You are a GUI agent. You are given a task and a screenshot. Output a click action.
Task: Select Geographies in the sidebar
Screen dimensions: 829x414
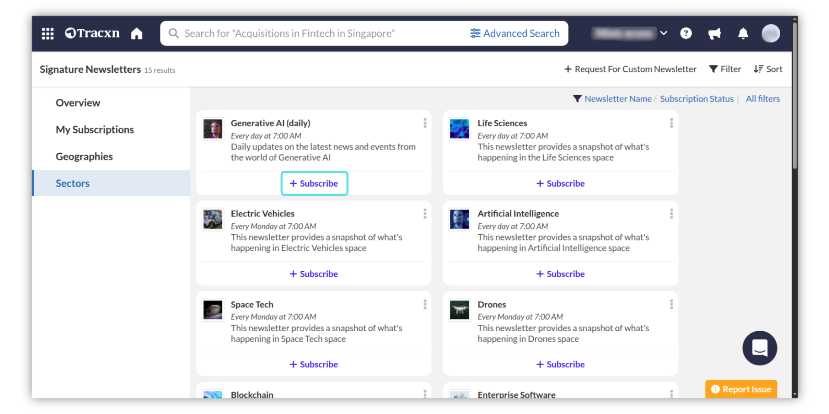point(84,157)
